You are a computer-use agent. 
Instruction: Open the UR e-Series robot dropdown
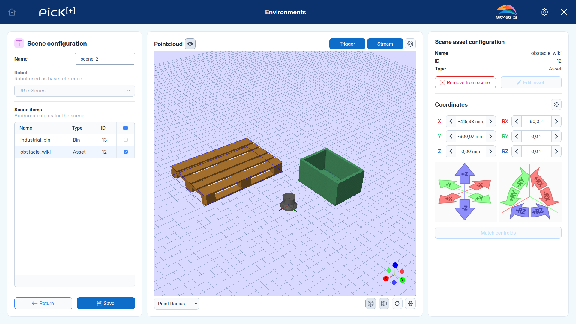coord(75,91)
